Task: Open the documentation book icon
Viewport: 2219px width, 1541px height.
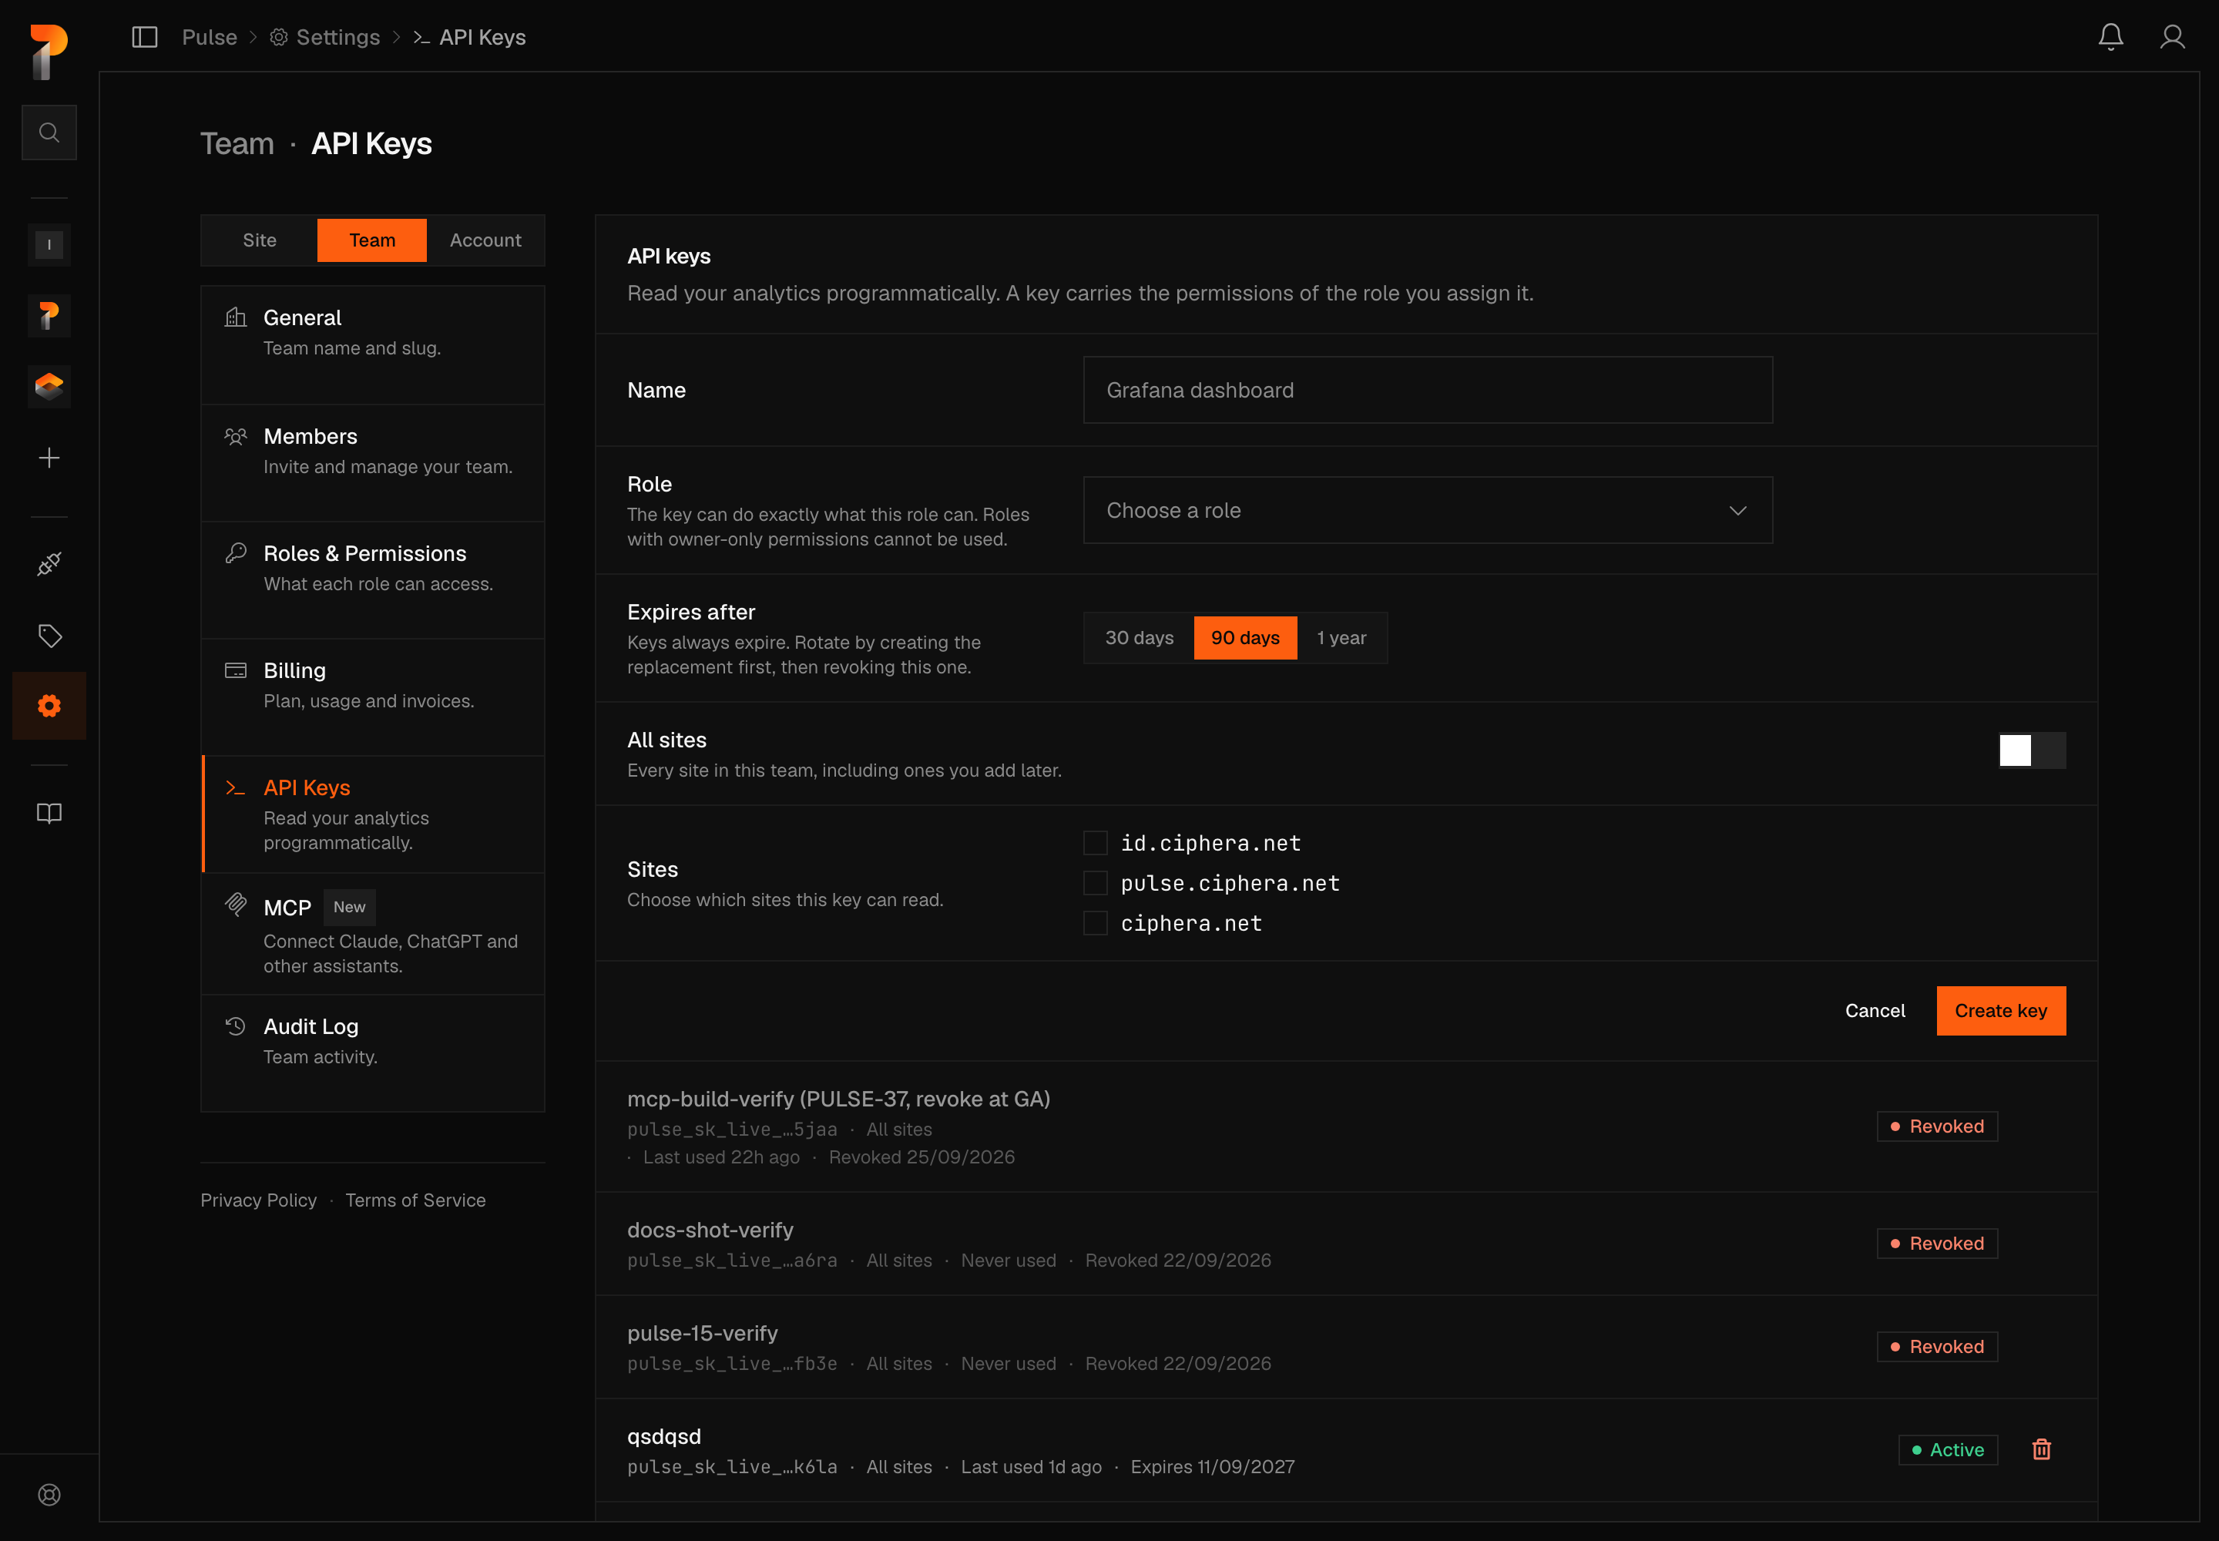Action: click(x=49, y=813)
